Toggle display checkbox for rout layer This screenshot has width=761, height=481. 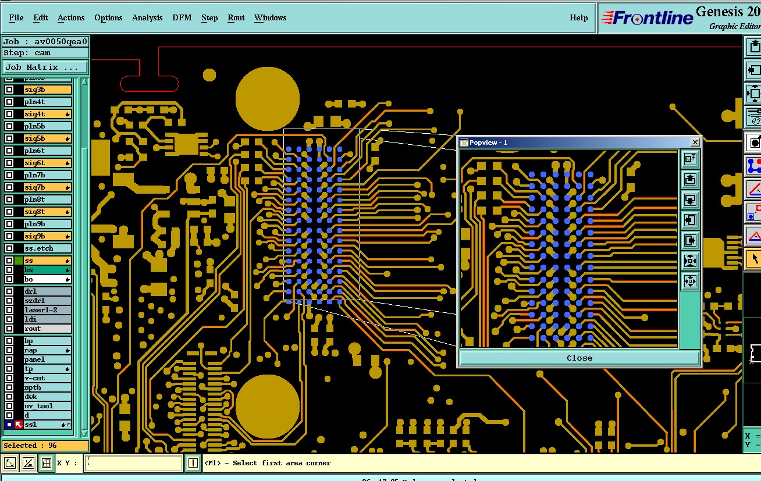9,329
